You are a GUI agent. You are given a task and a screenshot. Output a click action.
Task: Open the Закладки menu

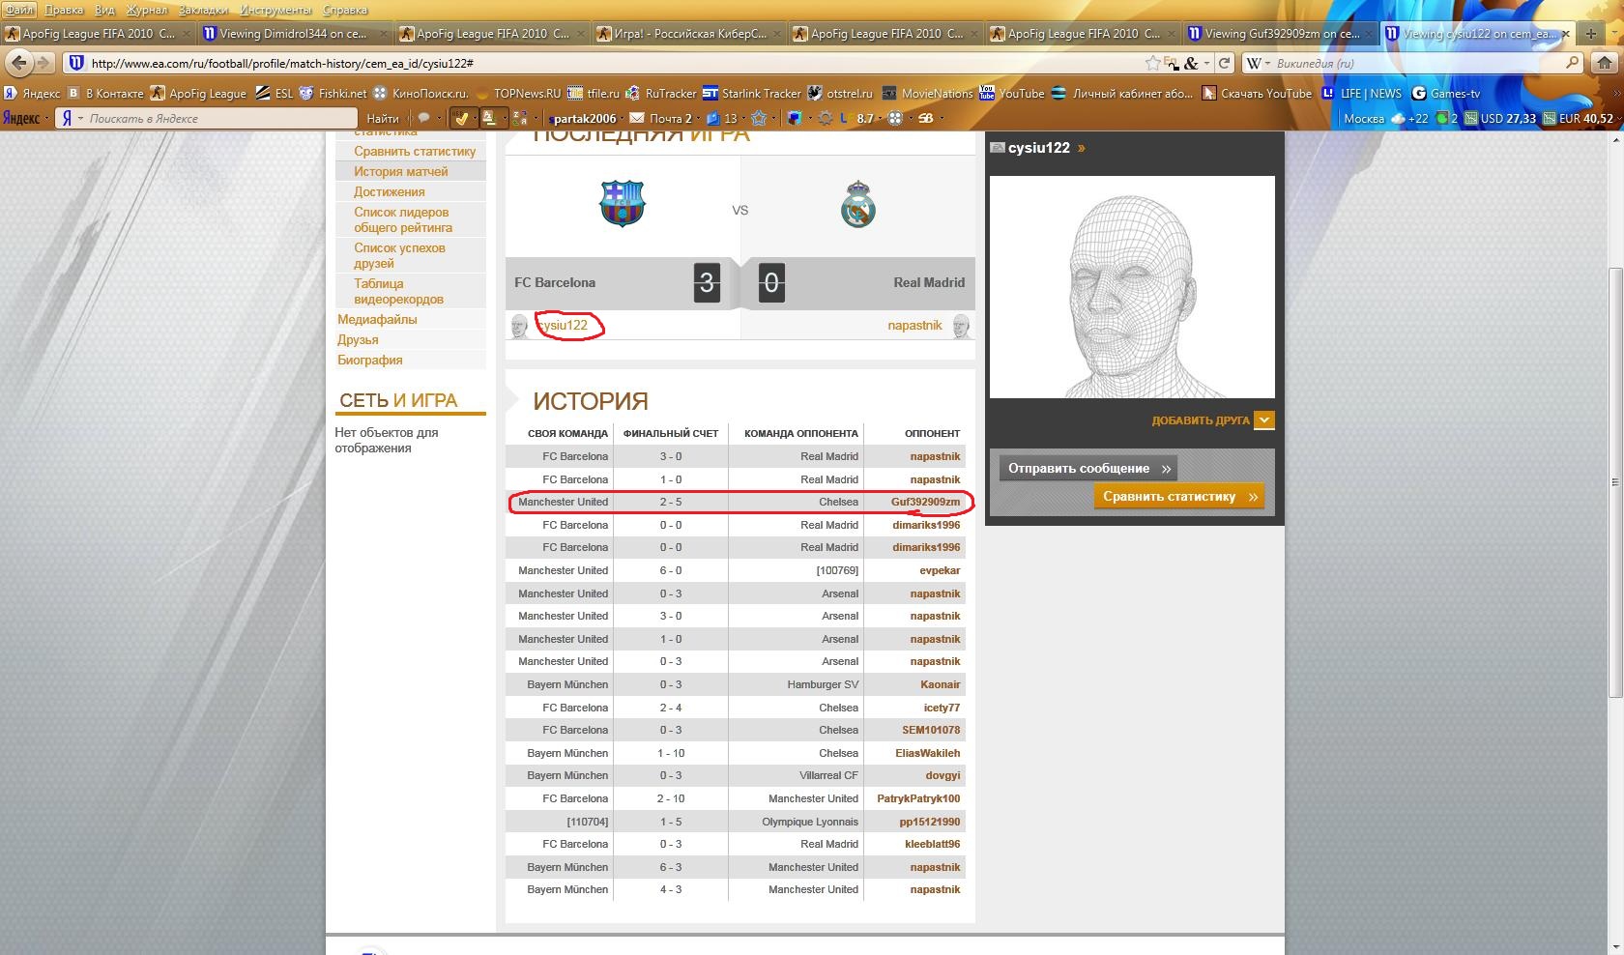tap(203, 10)
